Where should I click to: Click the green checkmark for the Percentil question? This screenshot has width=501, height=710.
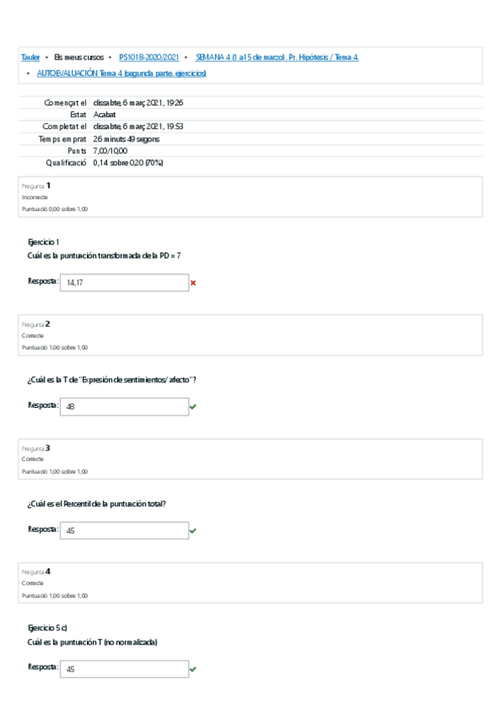click(194, 530)
